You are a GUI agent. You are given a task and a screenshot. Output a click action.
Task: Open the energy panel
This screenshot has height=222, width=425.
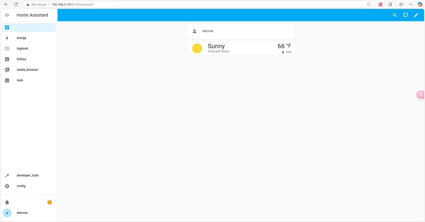[21, 38]
